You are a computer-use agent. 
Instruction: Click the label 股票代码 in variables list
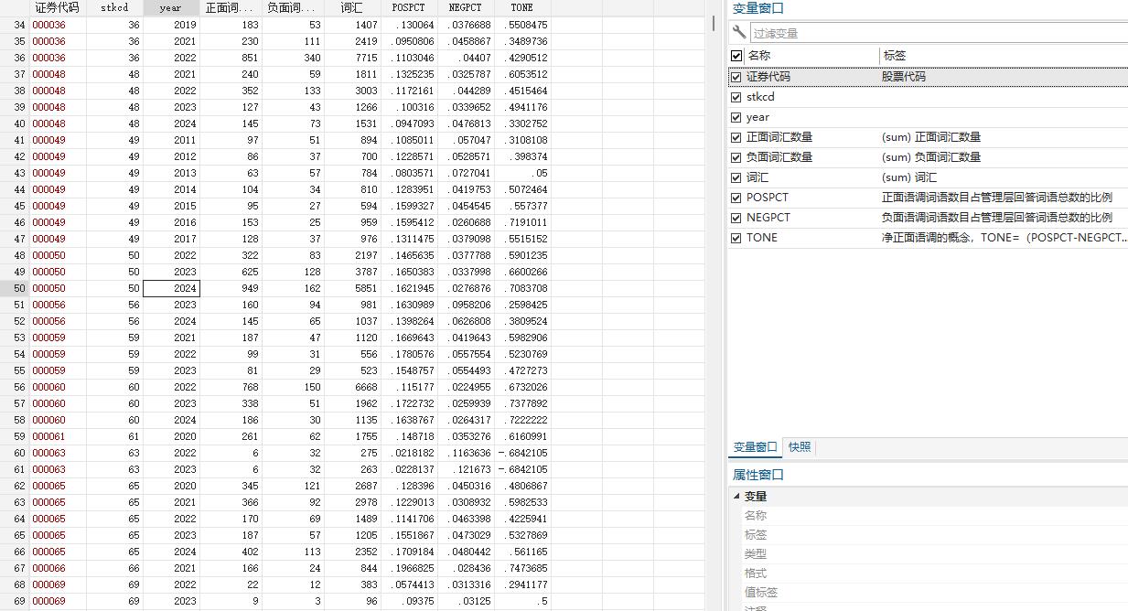pos(904,77)
